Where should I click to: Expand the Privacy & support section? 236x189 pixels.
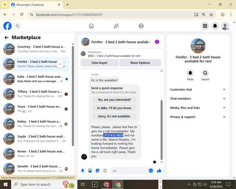[x=198, y=117]
